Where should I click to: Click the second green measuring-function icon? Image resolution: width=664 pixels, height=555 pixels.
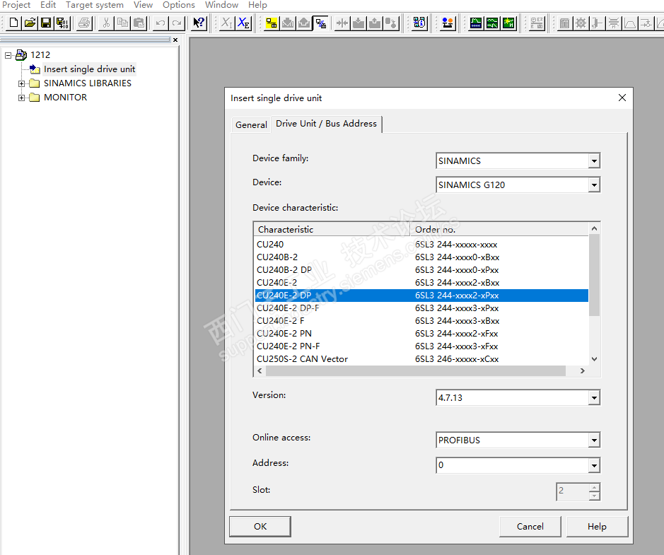[x=492, y=23]
